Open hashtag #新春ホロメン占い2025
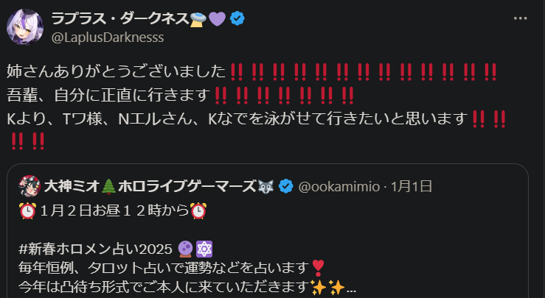 (96, 249)
